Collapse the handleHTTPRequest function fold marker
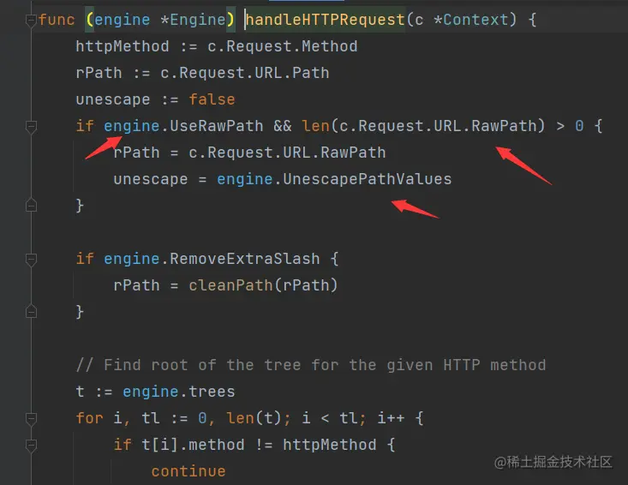Screen dimensions: 628x485 [x=31, y=20]
